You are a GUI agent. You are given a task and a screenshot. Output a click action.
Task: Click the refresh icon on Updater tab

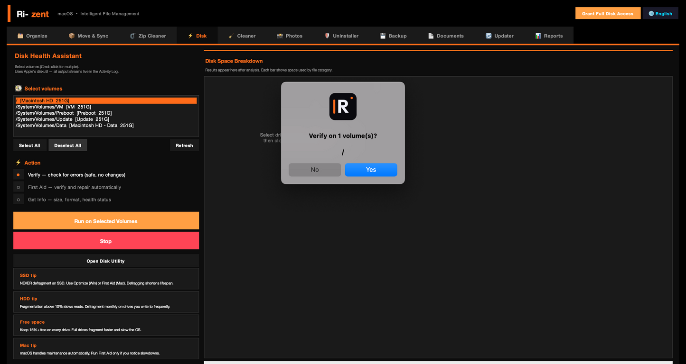tap(489, 36)
